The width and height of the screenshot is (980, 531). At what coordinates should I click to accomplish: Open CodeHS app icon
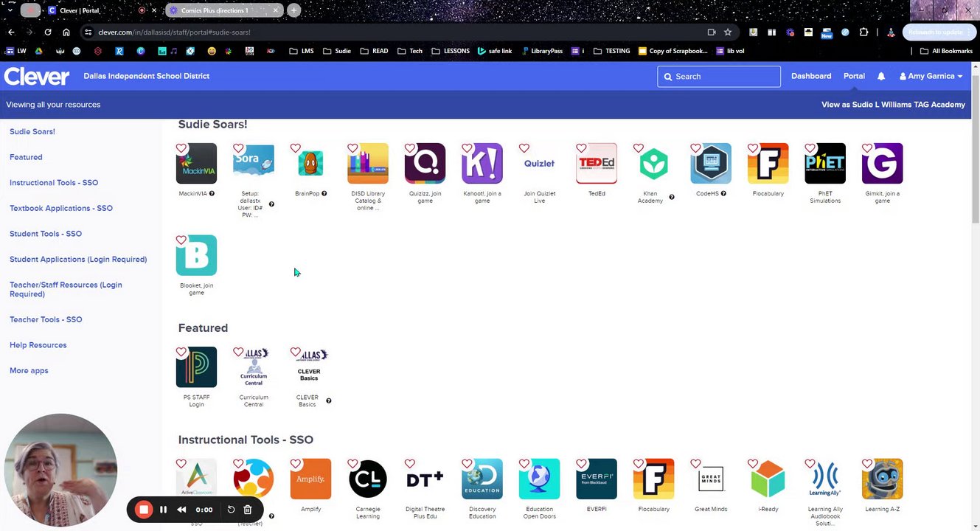pyautogui.click(x=711, y=164)
